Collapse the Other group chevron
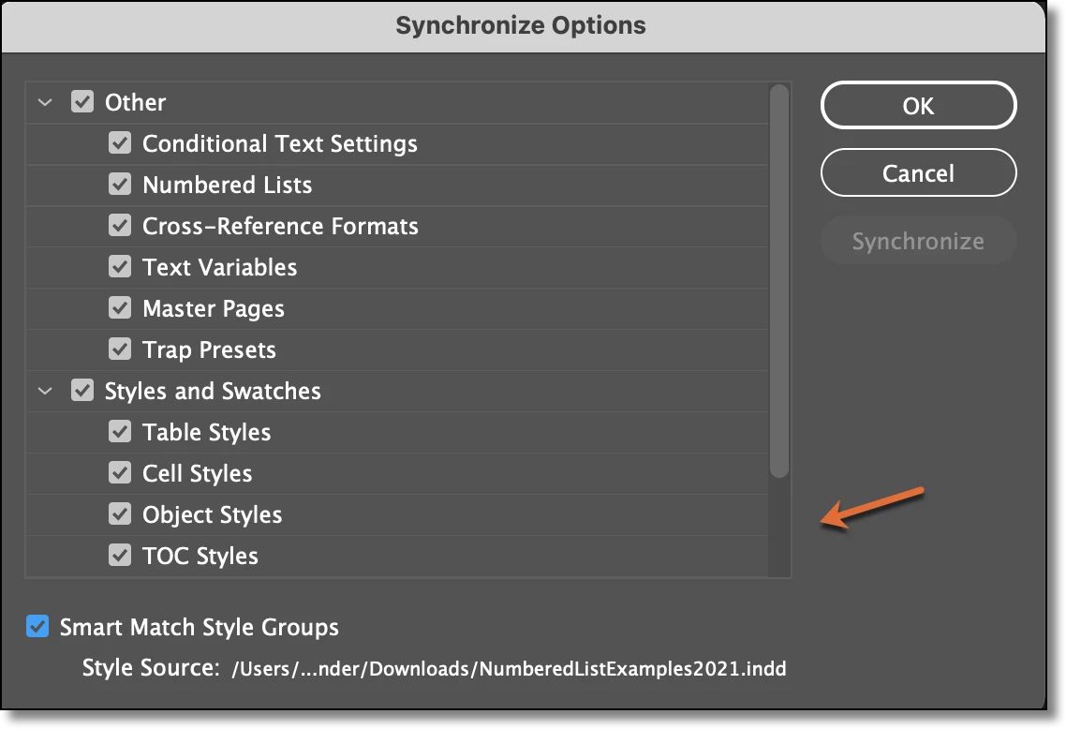The height and width of the screenshot is (729, 1066). (45, 103)
